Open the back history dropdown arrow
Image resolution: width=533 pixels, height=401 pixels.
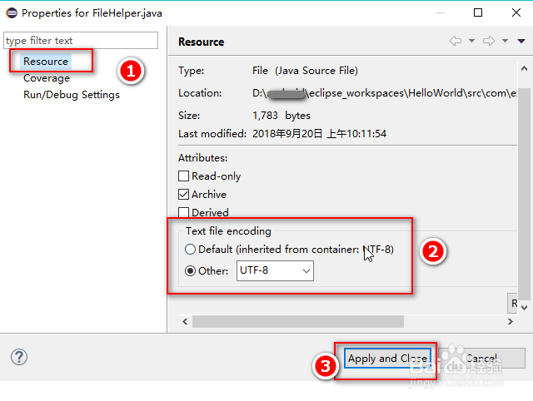pos(471,41)
